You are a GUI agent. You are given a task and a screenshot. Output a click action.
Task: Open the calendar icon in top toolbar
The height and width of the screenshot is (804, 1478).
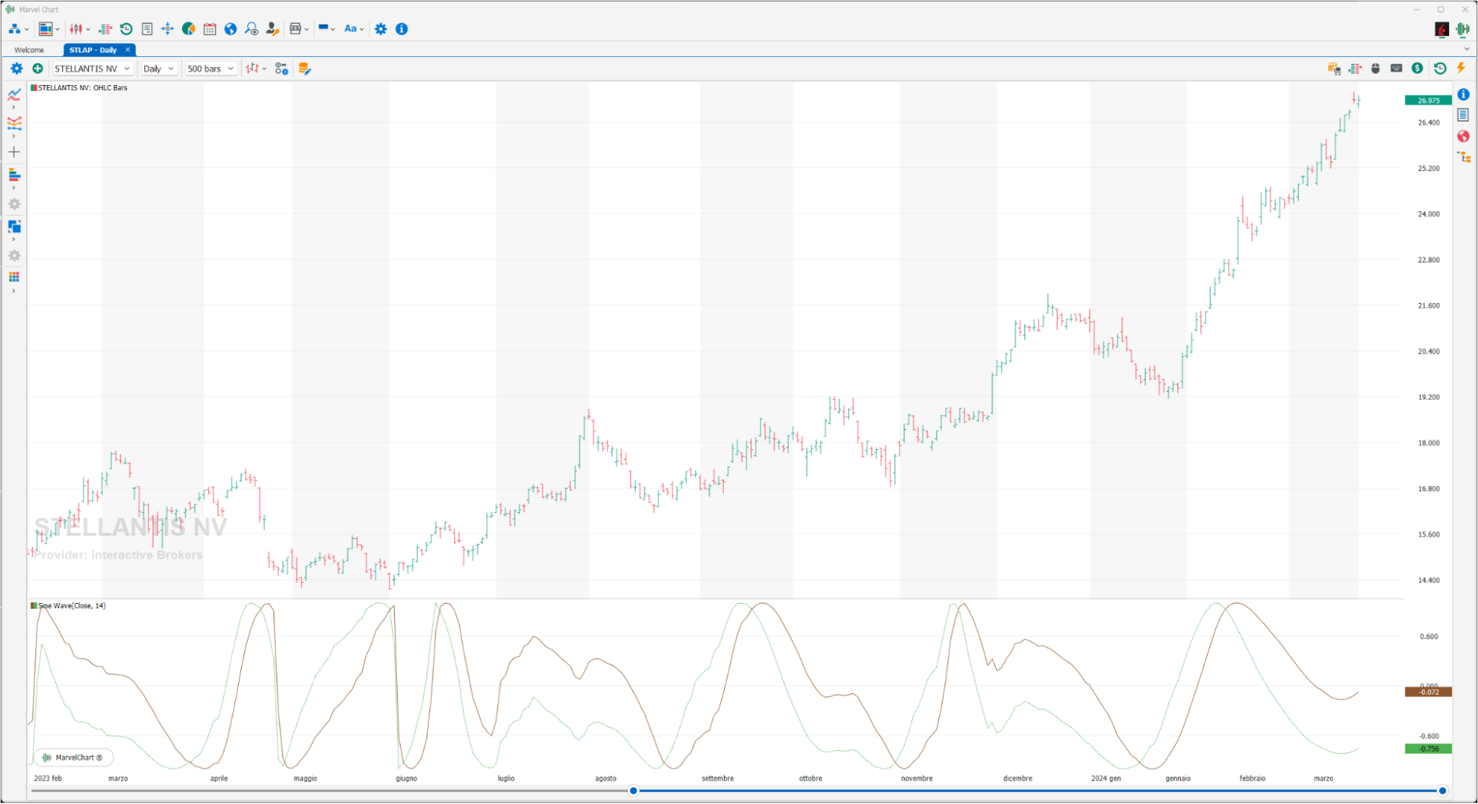tap(210, 29)
